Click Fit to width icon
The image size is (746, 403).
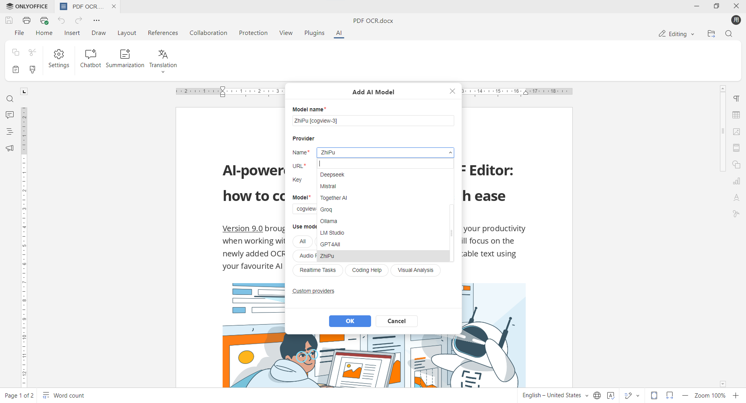(669, 395)
